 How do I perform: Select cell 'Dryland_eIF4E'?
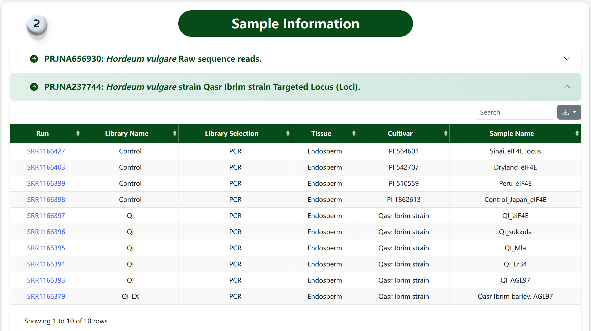(x=515, y=167)
